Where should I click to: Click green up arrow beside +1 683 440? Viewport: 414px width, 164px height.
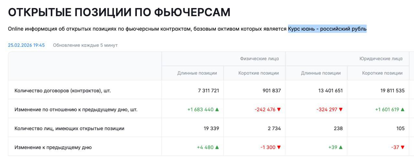pos(217,110)
